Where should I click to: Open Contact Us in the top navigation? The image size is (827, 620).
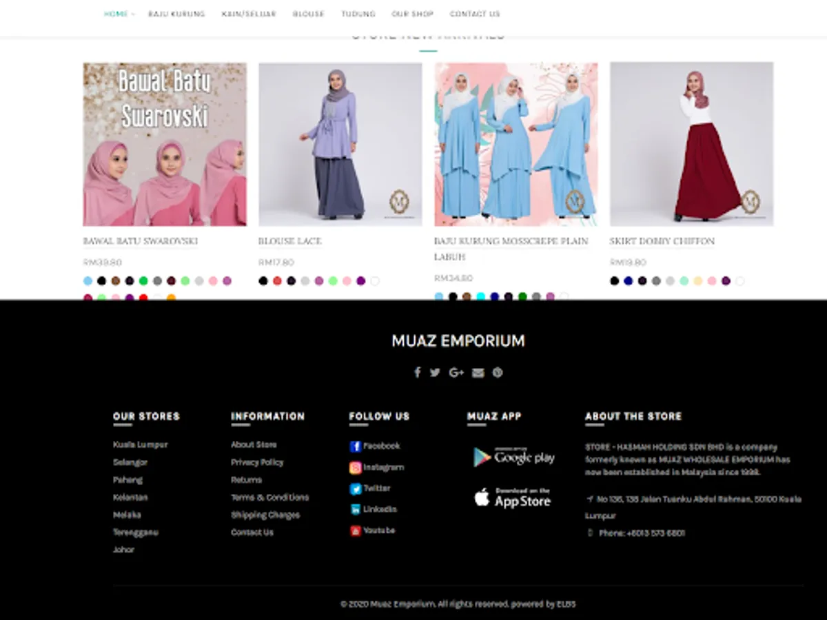475,14
